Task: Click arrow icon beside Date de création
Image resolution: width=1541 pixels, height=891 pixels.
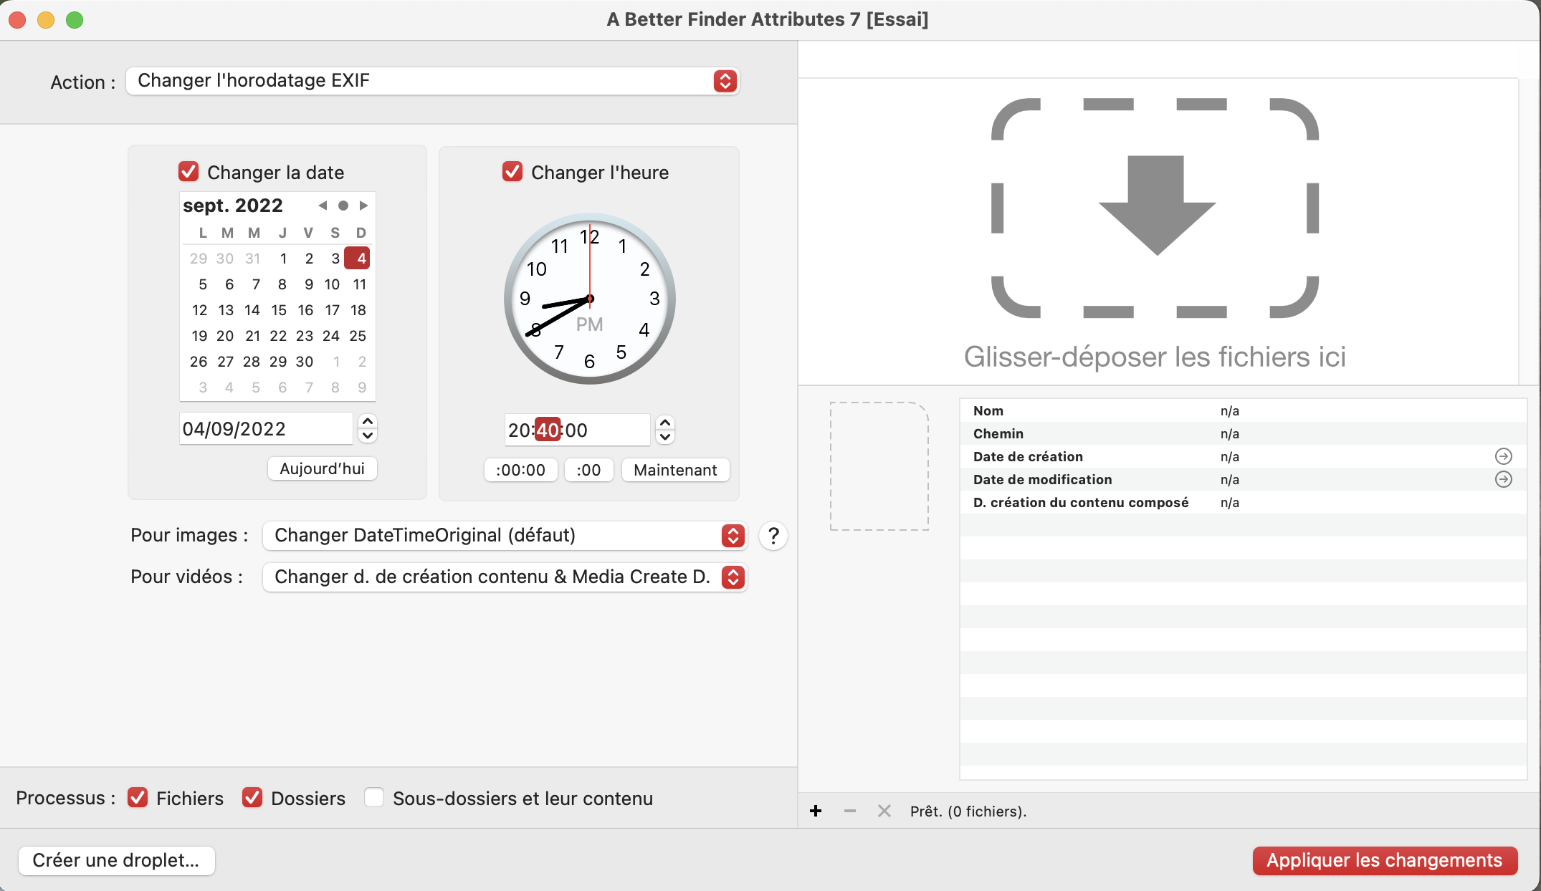Action: (1503, 456)
